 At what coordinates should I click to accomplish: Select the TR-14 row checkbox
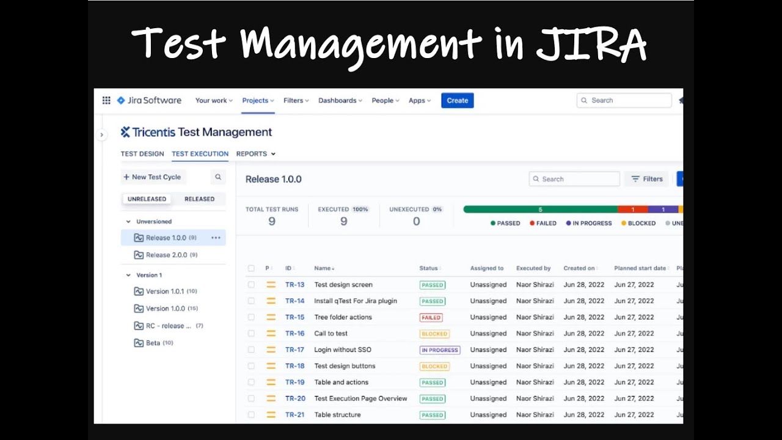251,301
